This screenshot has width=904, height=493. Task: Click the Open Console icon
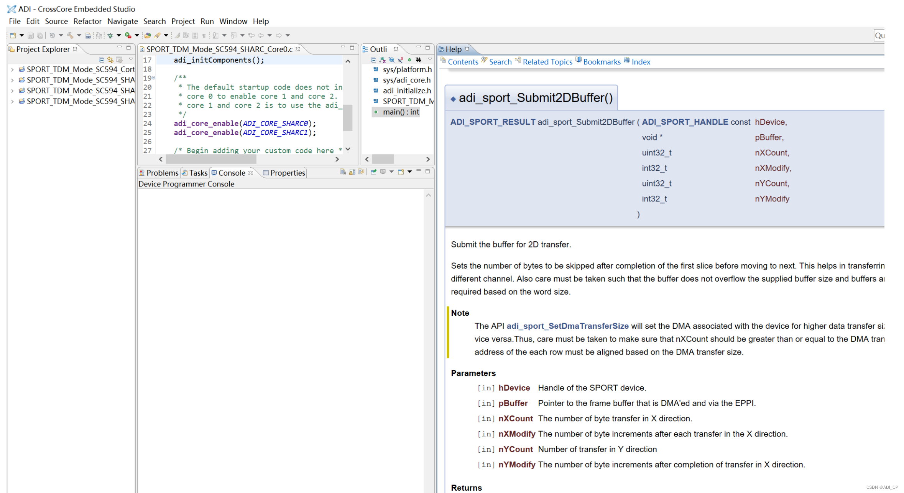pos(401,172)
